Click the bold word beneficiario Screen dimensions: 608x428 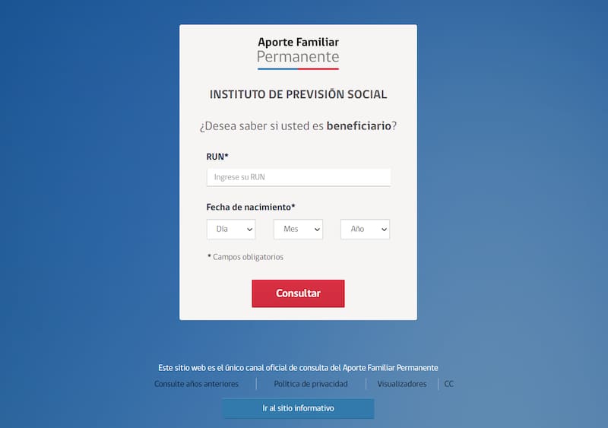click(359, 125)
